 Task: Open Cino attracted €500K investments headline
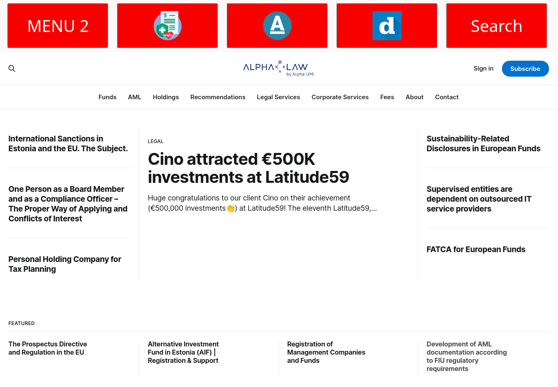tap(249, 168)
